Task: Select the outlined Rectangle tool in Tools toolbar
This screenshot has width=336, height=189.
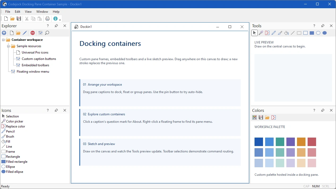Action: 305,33
